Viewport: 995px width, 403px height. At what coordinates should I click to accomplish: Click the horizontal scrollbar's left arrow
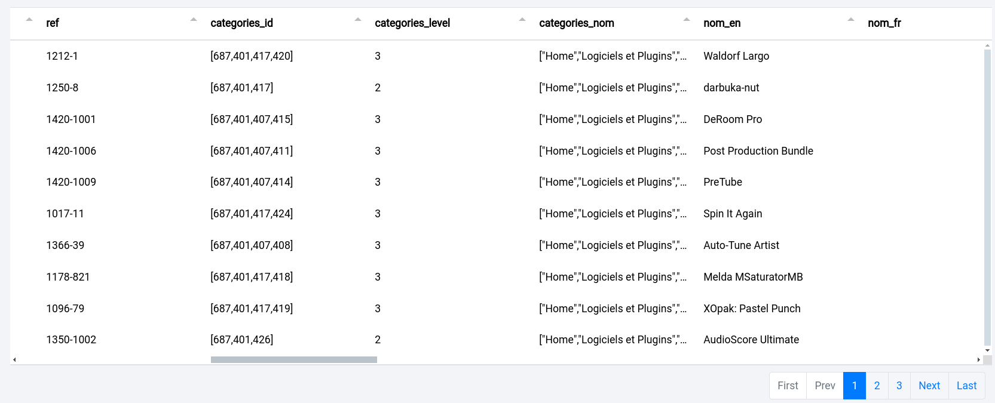pyautogui.click(x=14, y=359)
